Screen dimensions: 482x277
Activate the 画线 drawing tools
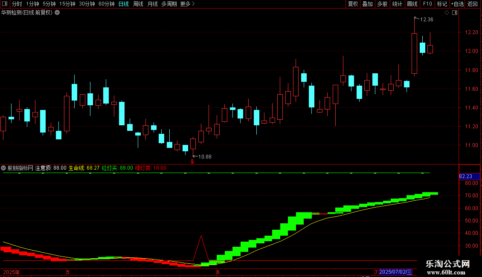click(412, 4)
